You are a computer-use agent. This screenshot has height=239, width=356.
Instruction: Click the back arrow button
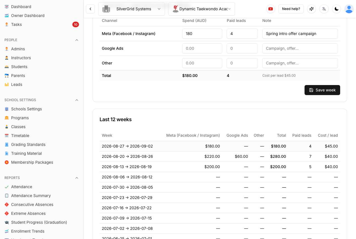90,9
